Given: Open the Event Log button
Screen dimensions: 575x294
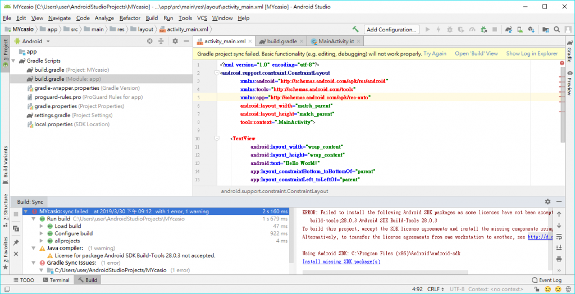Looking at the screenshot, I should 546,280.
